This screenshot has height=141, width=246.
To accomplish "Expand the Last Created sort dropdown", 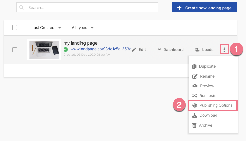I will point(46,28).
